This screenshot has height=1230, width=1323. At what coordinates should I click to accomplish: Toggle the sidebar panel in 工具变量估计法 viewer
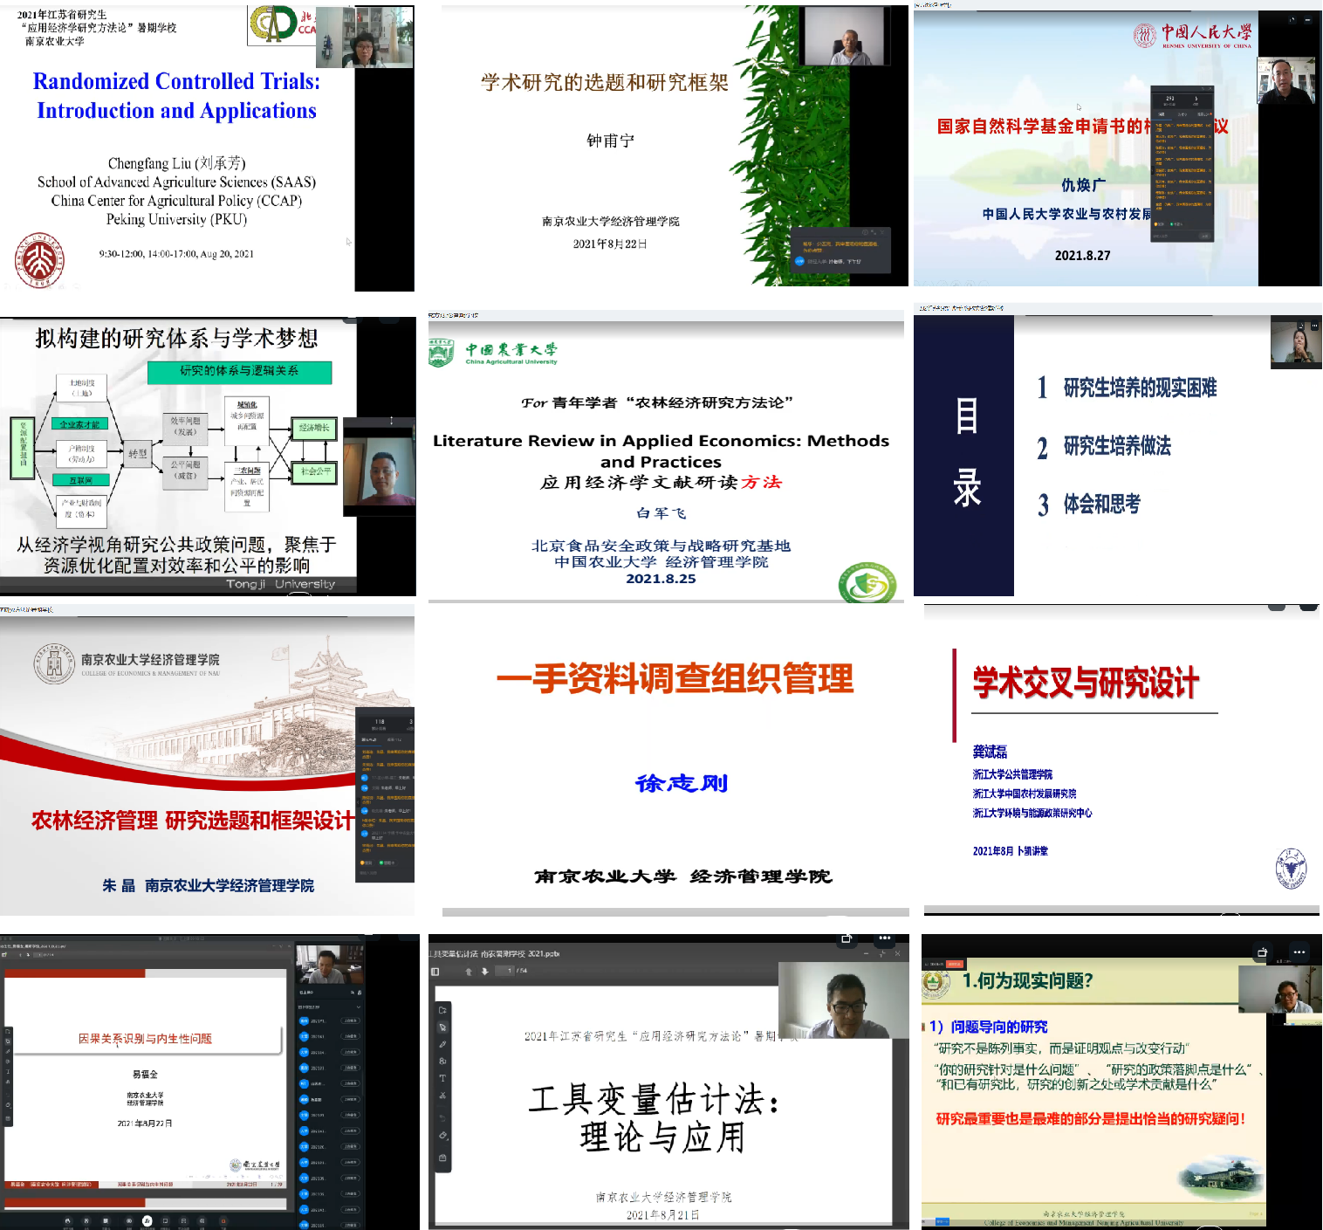435,971
